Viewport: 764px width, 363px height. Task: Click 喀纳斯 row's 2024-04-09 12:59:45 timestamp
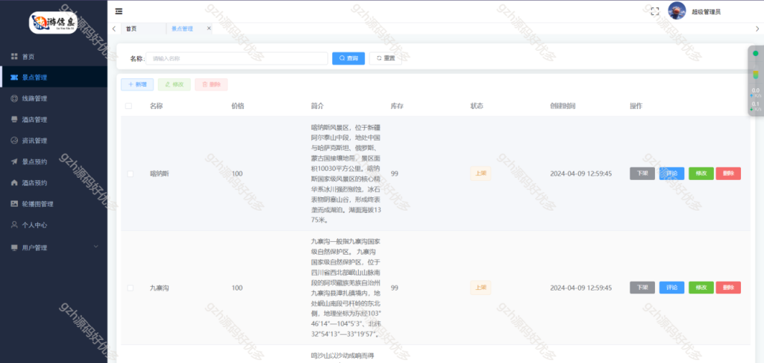coord(580,174)
